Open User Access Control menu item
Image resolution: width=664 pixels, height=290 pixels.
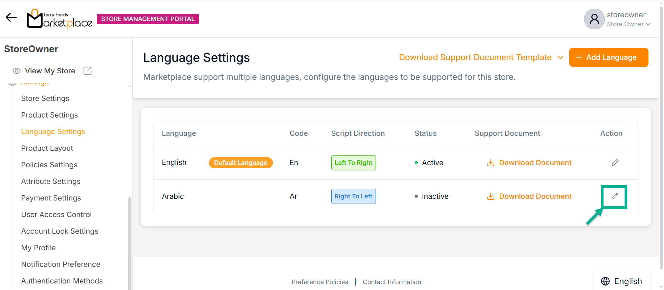click(x=56, y=215)
